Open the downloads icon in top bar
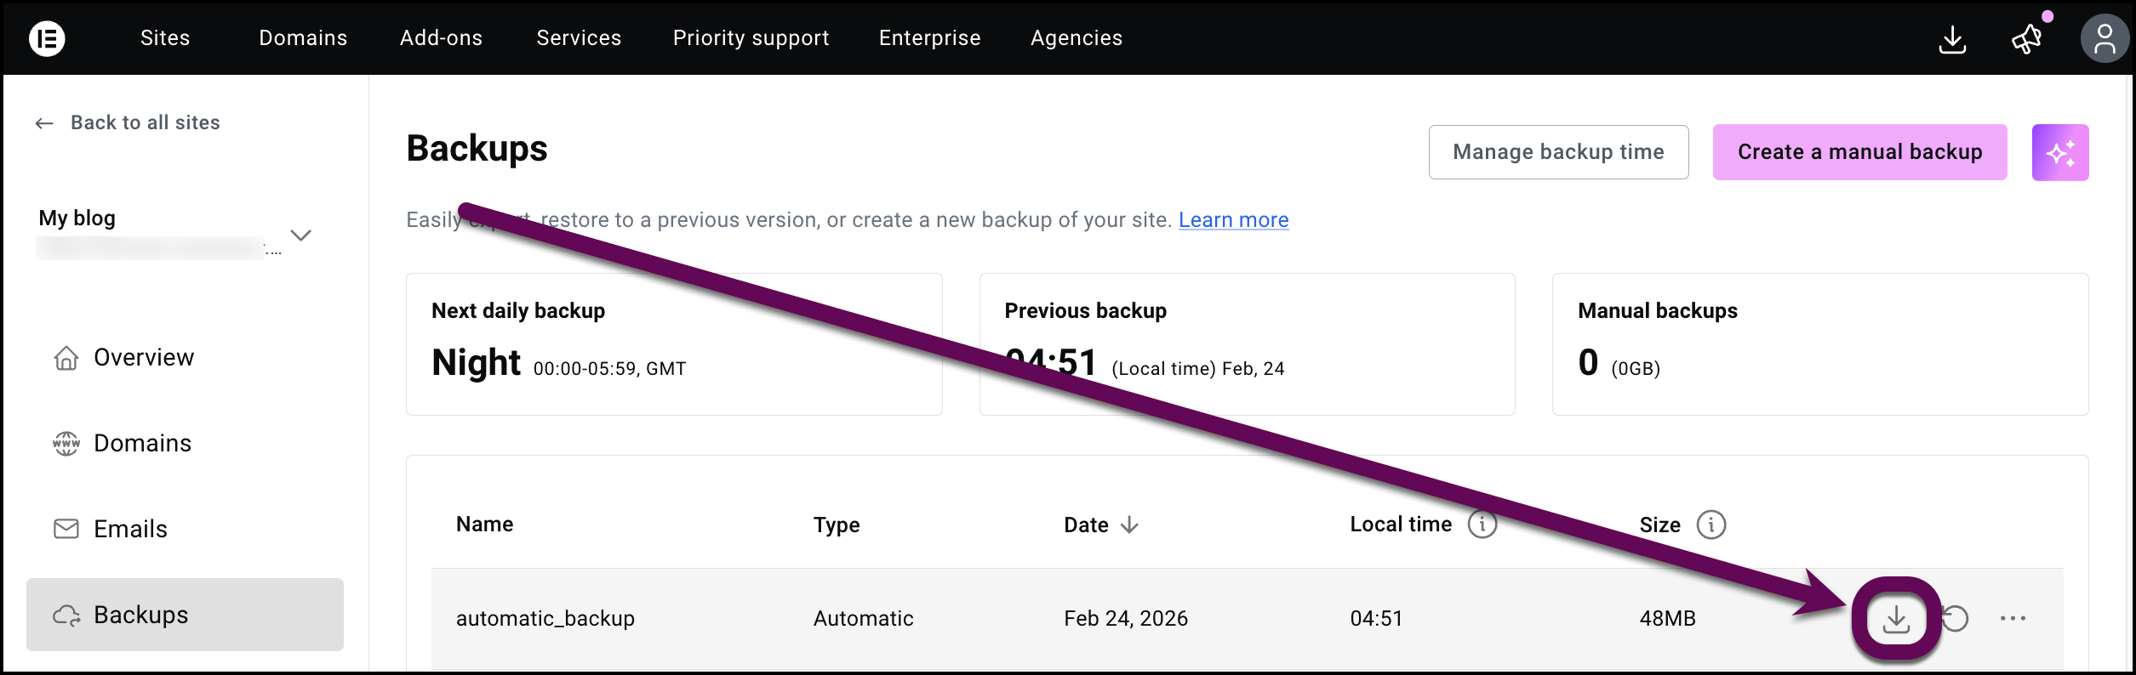The width and height of the screenshot is (2136, 675). pyautogui.click(x=1952, y=39)
